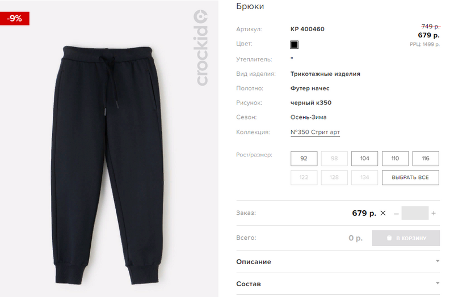454x297 pixels.
Task: Expand the Описание section arrow
Action: [438, 261]
